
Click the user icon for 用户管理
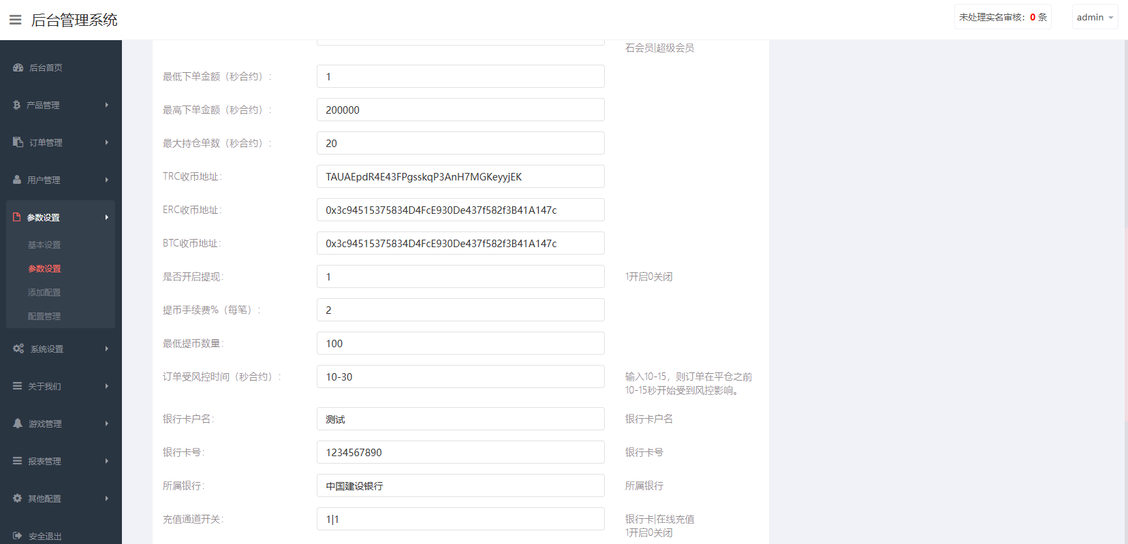17,180
